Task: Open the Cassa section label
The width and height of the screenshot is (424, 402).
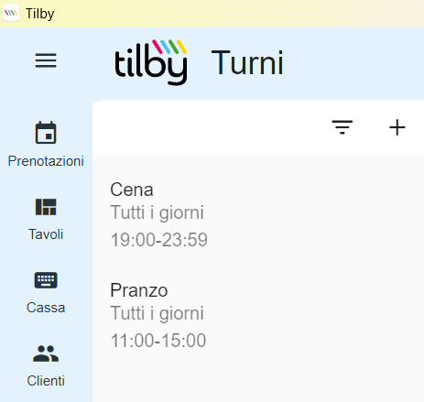Action: click(x=46, y=308)
